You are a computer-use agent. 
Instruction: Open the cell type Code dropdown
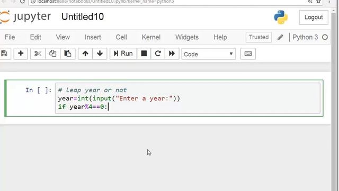click(x=209, y=54)
